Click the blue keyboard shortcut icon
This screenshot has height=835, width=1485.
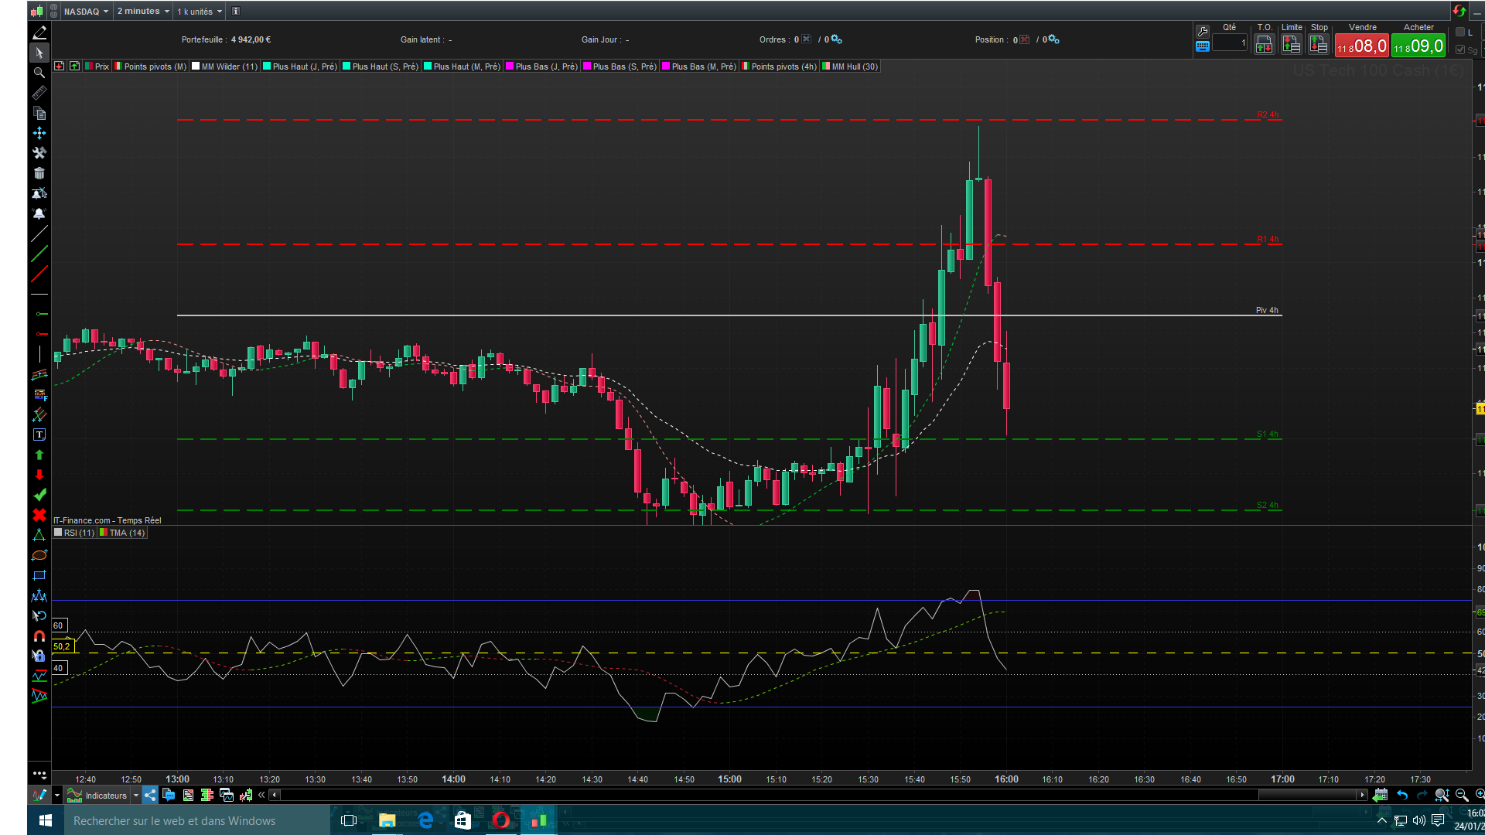(1203, 46)
